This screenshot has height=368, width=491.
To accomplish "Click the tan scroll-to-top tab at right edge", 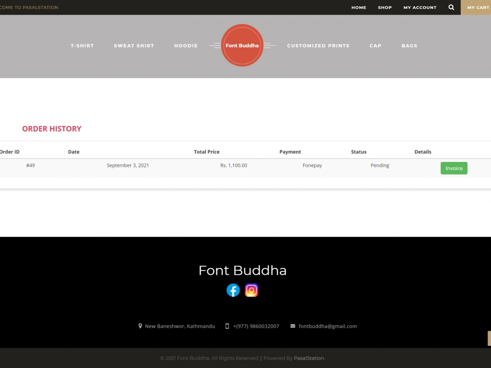I will [489, 338].
